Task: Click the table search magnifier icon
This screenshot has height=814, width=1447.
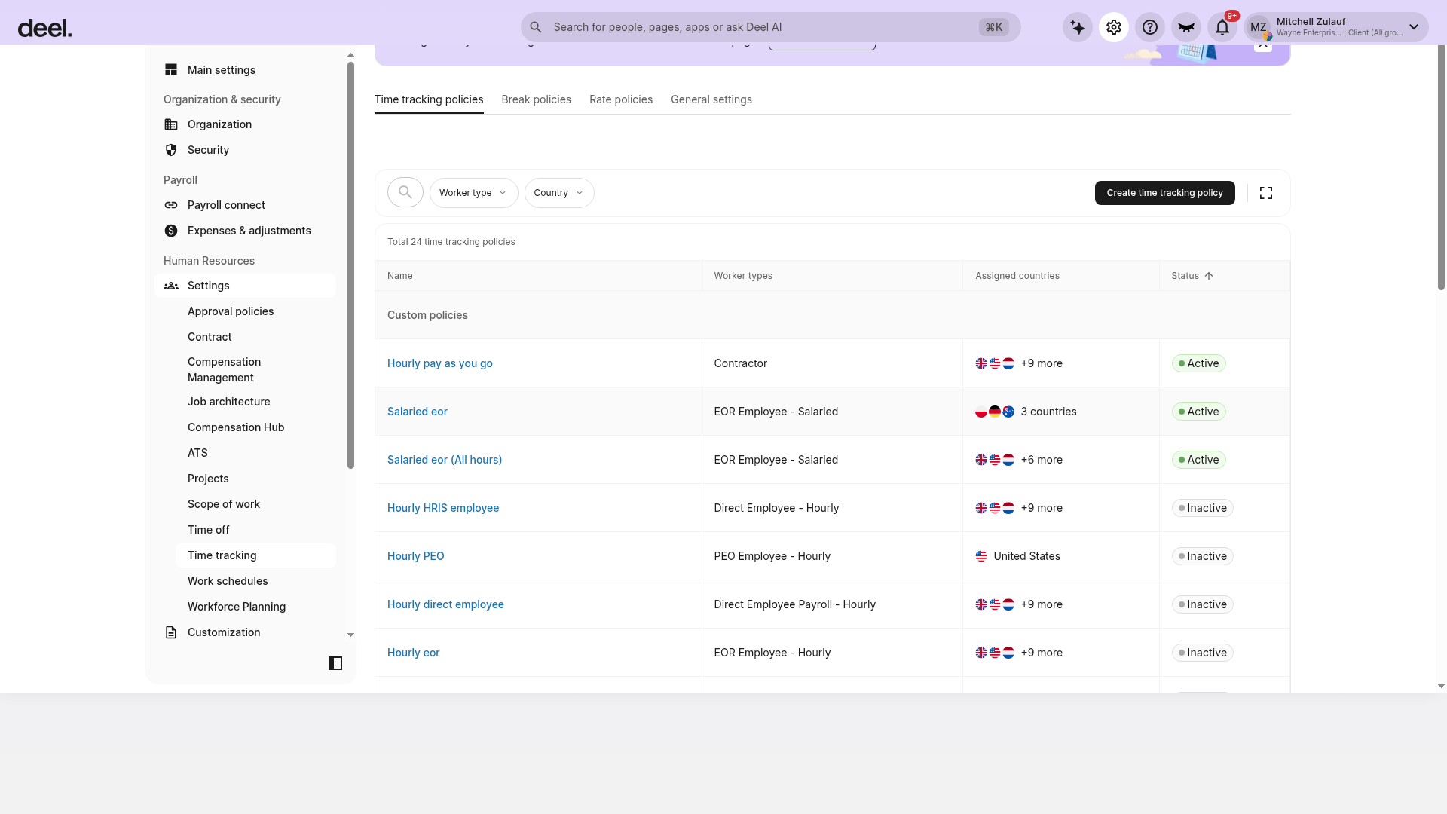Action: pyautogui.click(x=405, y=193)
